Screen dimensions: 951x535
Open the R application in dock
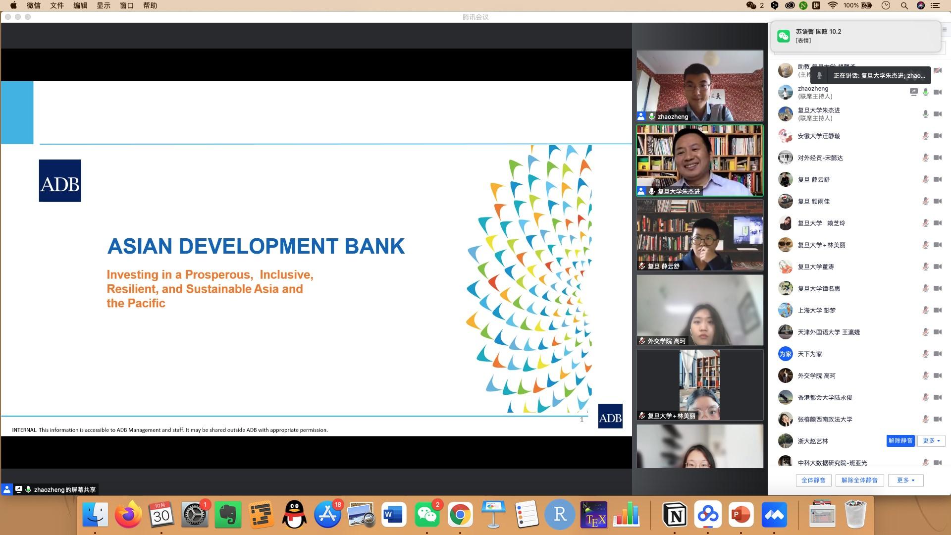pyautogui.click(x=560, y=515)
